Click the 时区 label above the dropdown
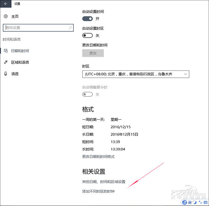The width and height of the screenshot is (209, 206). pos(86,66)
